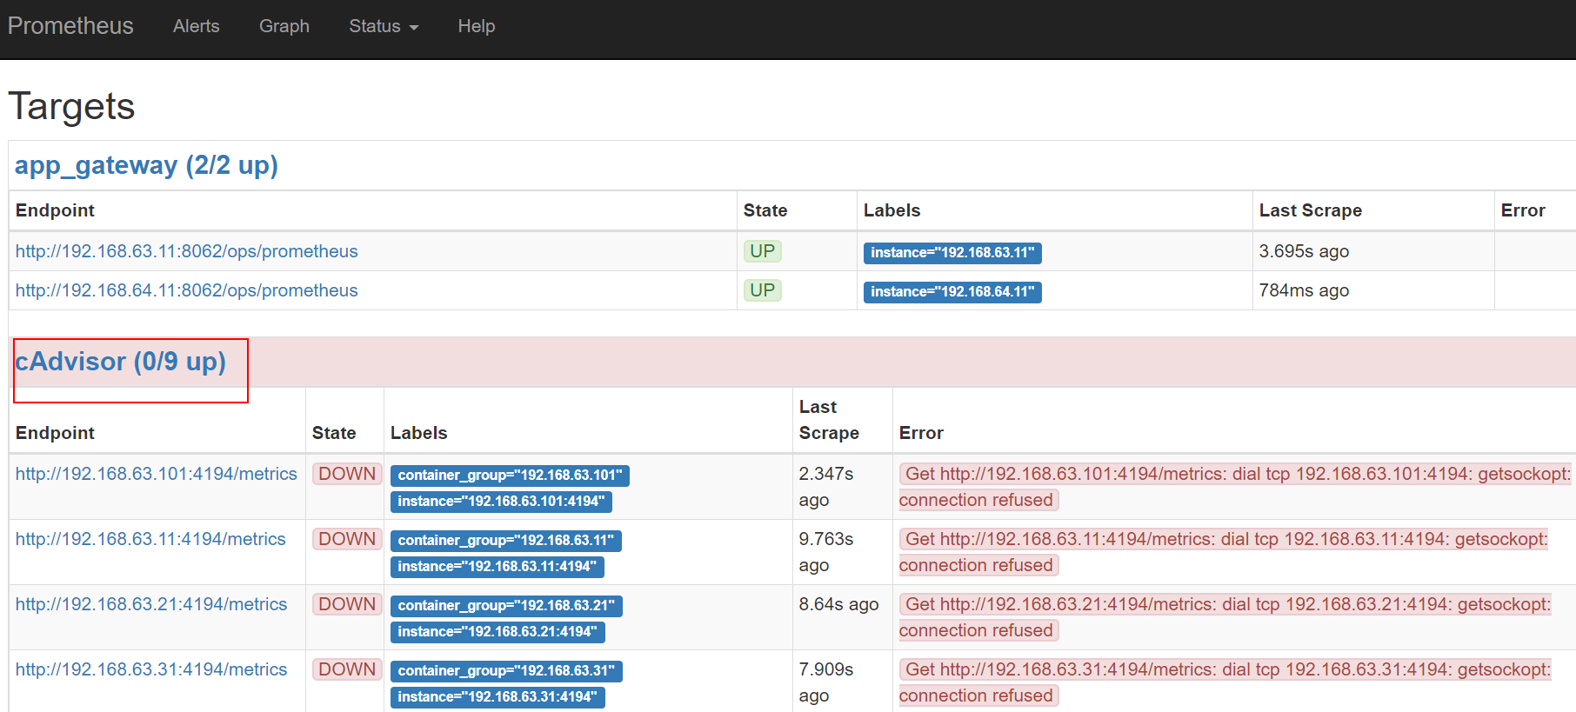Select the container_group="192.168.63.11" label
Screen dimensions: 1576x712
[x=505, y=541]
